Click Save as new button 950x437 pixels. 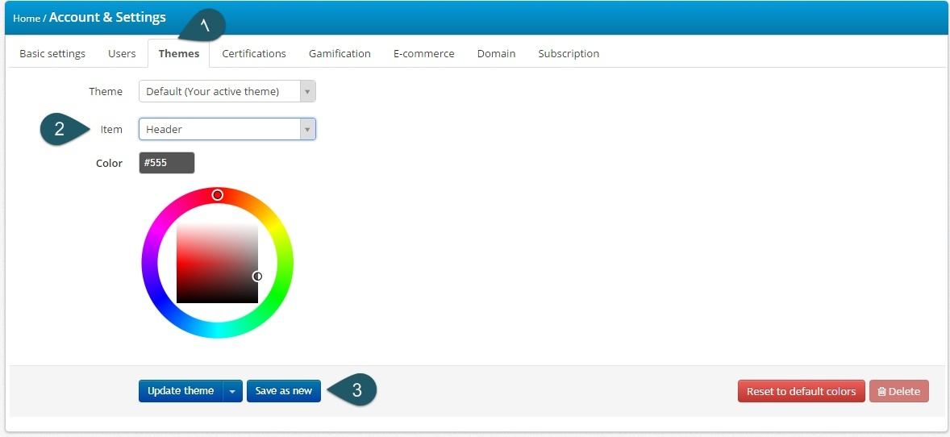click(x=284, y=391)
